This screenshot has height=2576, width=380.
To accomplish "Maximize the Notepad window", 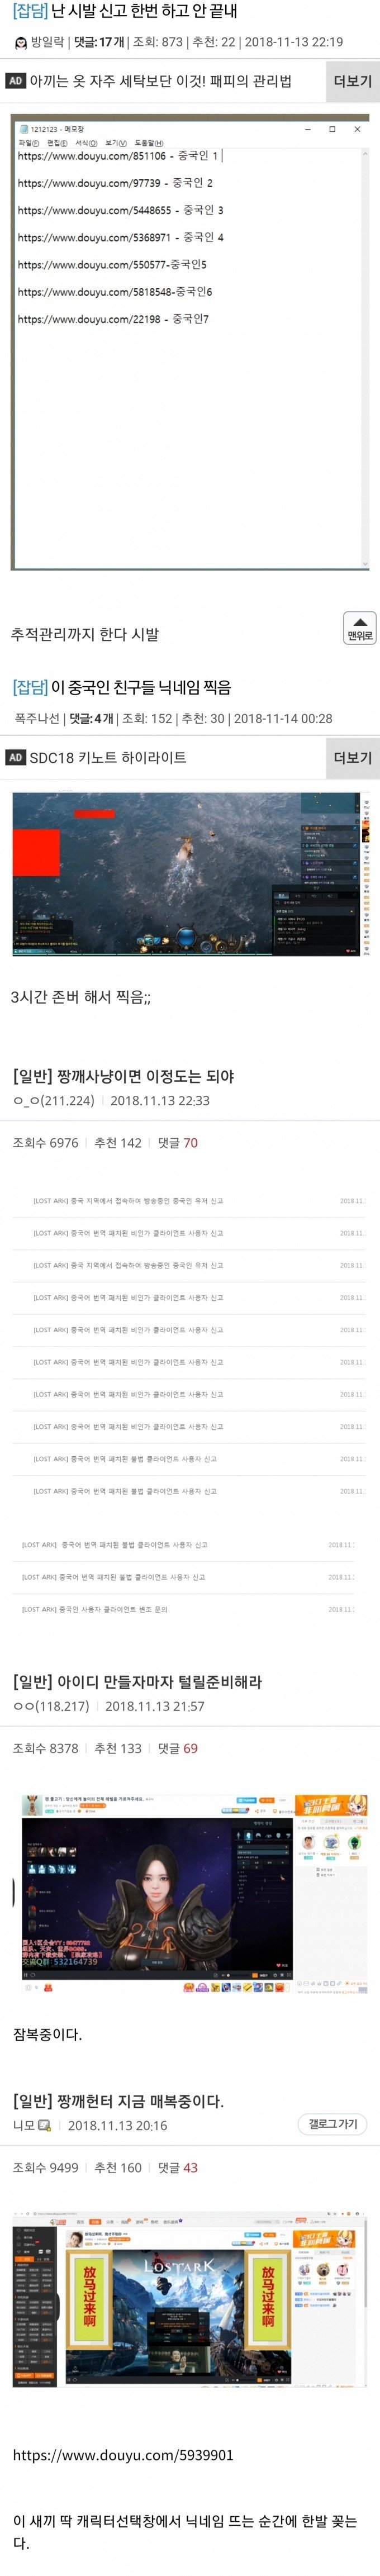I will (332, 129).
